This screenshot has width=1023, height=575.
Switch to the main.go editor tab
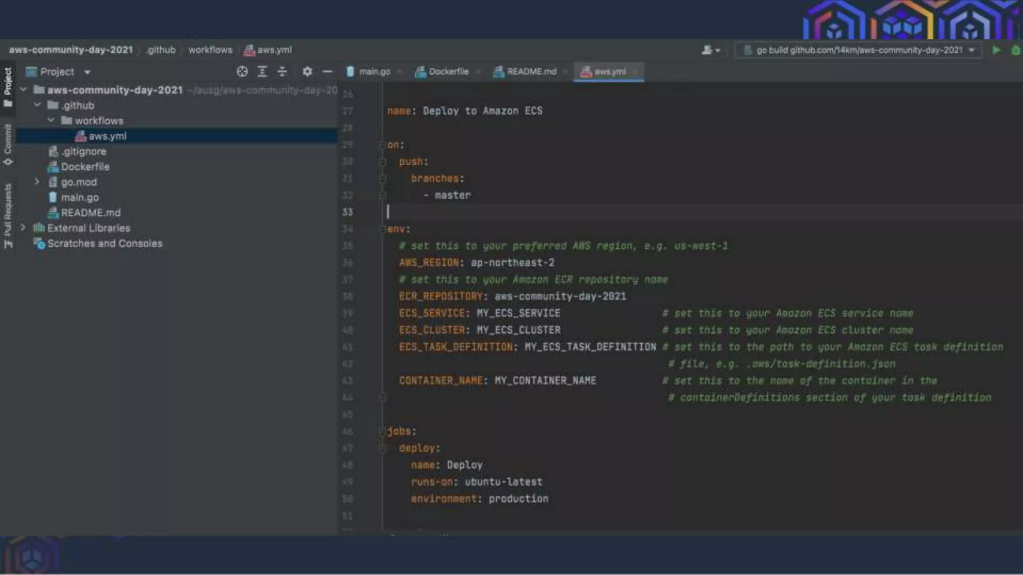coord(369,72)
